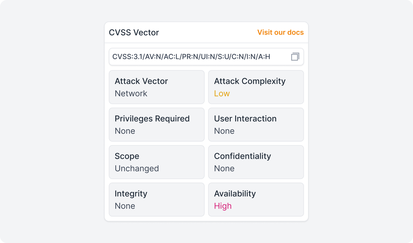Select the User Interaction card
This screenshot has height=243, width=413.
coord(256,125)
